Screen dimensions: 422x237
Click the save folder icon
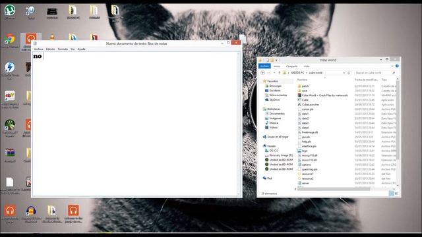299,91
